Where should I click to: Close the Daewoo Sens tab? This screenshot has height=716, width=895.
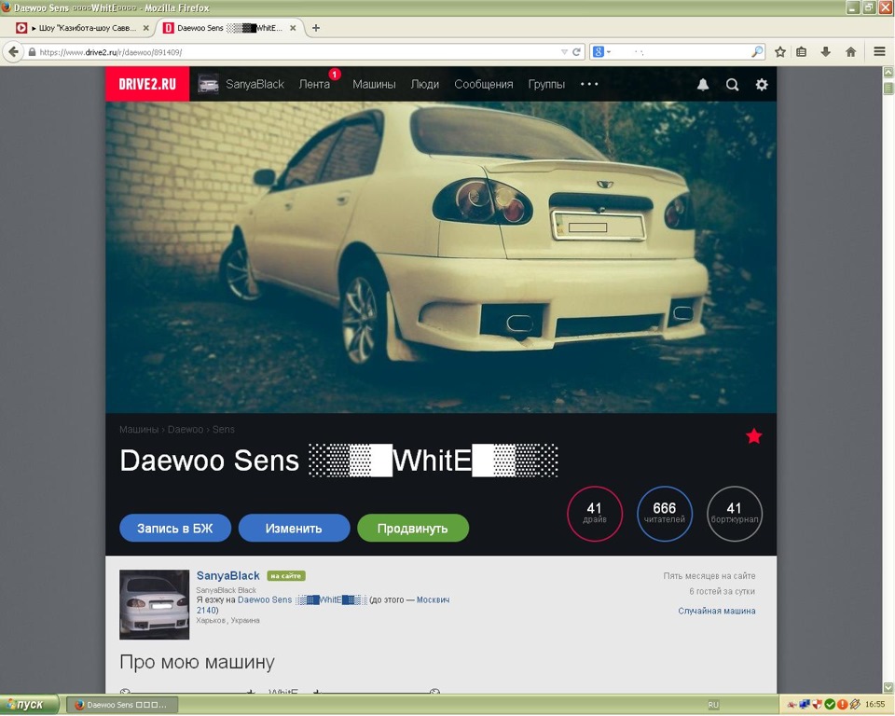coord(293,28)
